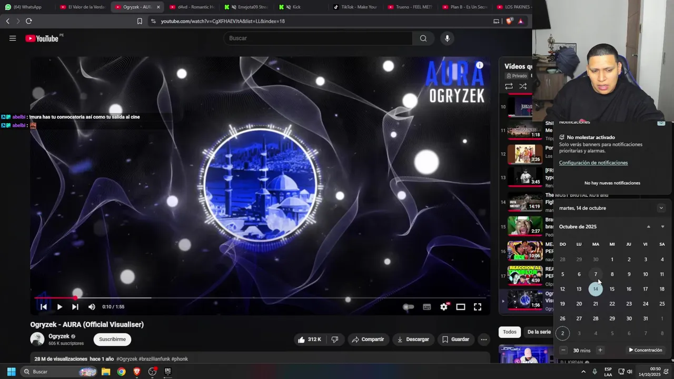
Task: Play playlist video 14 with 14:19 duration
Action: 525,202
